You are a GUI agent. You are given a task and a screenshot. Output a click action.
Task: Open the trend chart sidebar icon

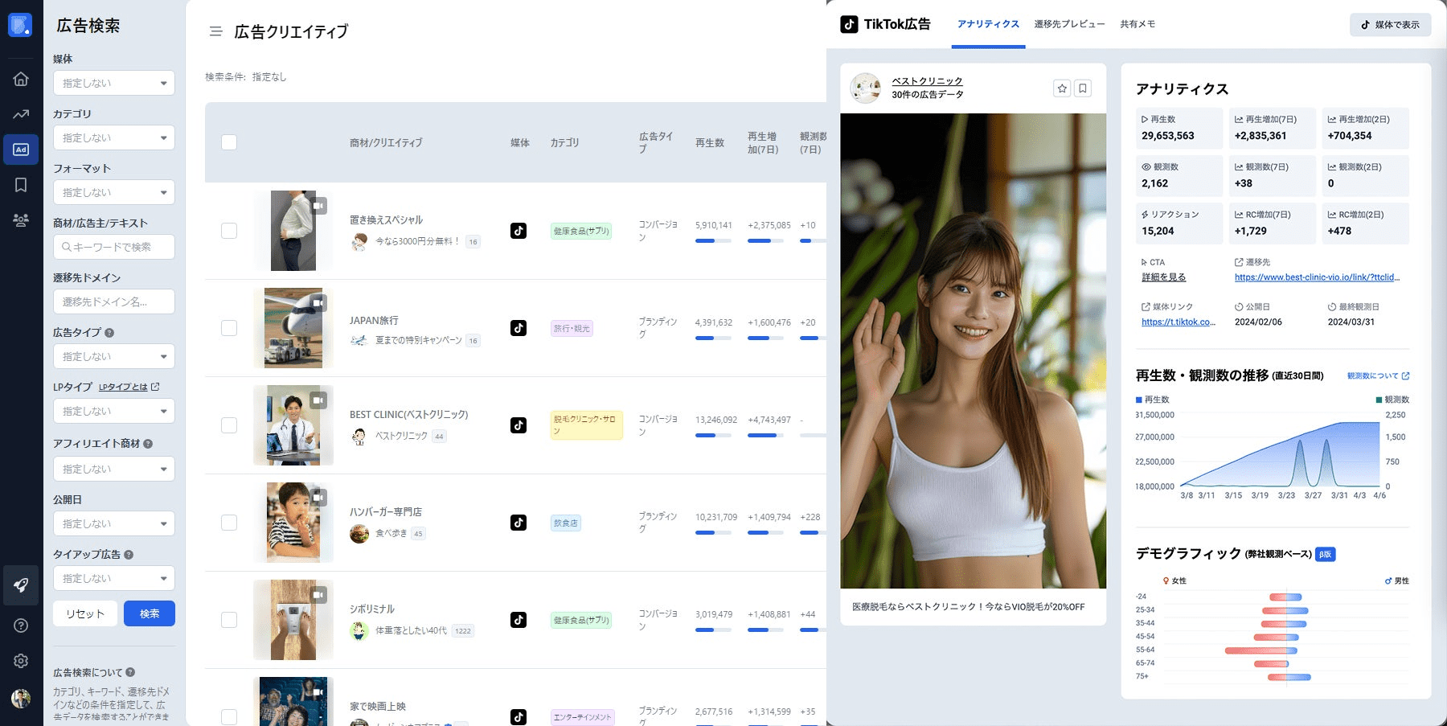point(21,114)
